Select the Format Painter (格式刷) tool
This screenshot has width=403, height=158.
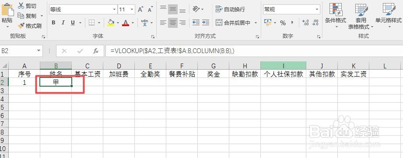click(x=30, y=26)
